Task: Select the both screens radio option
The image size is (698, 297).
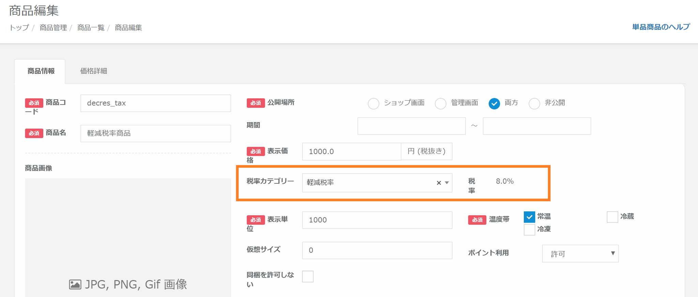Action: click(494, 103)
